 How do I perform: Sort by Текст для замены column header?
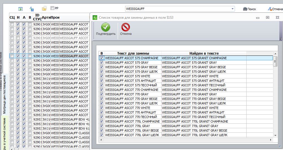click(133, 53)
